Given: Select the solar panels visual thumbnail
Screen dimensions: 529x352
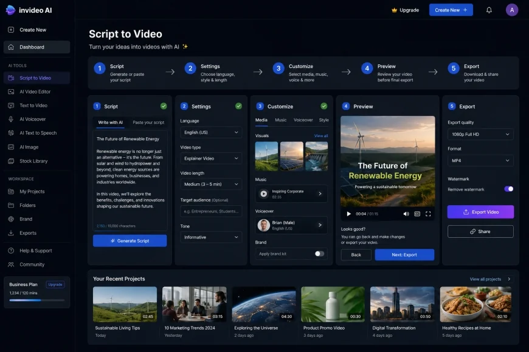Looking at the screenshot, I should pyautogui.click(x=291, y=156).
